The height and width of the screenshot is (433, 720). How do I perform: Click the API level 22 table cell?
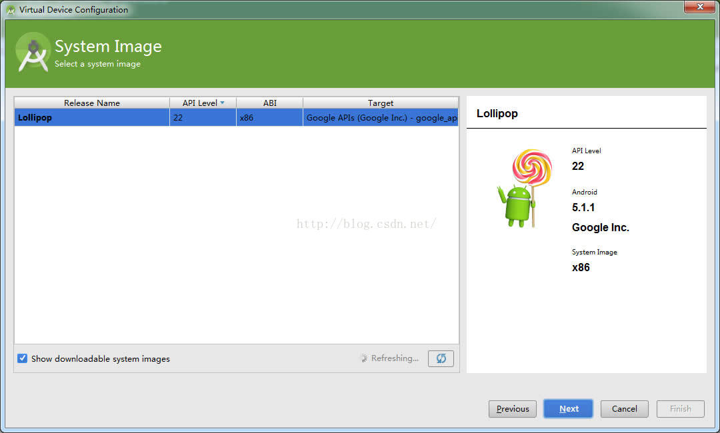[x=203, y=117]
